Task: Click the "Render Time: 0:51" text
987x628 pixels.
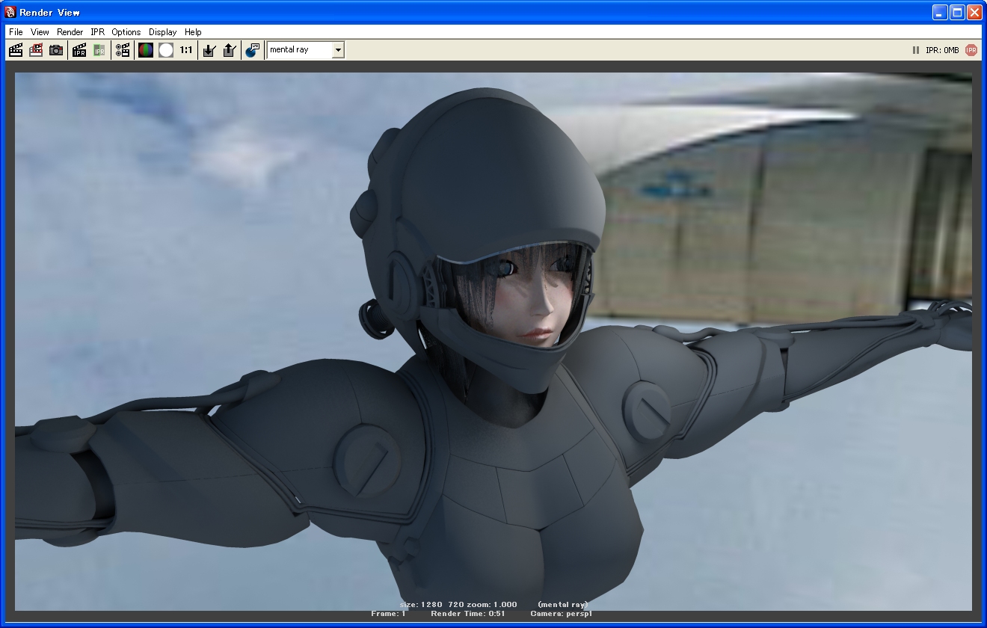Action: [x=468, y=614]
